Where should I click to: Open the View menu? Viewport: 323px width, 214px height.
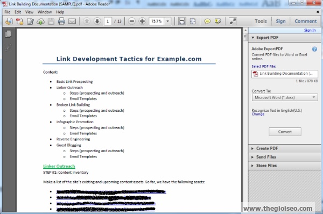point(29,12)
